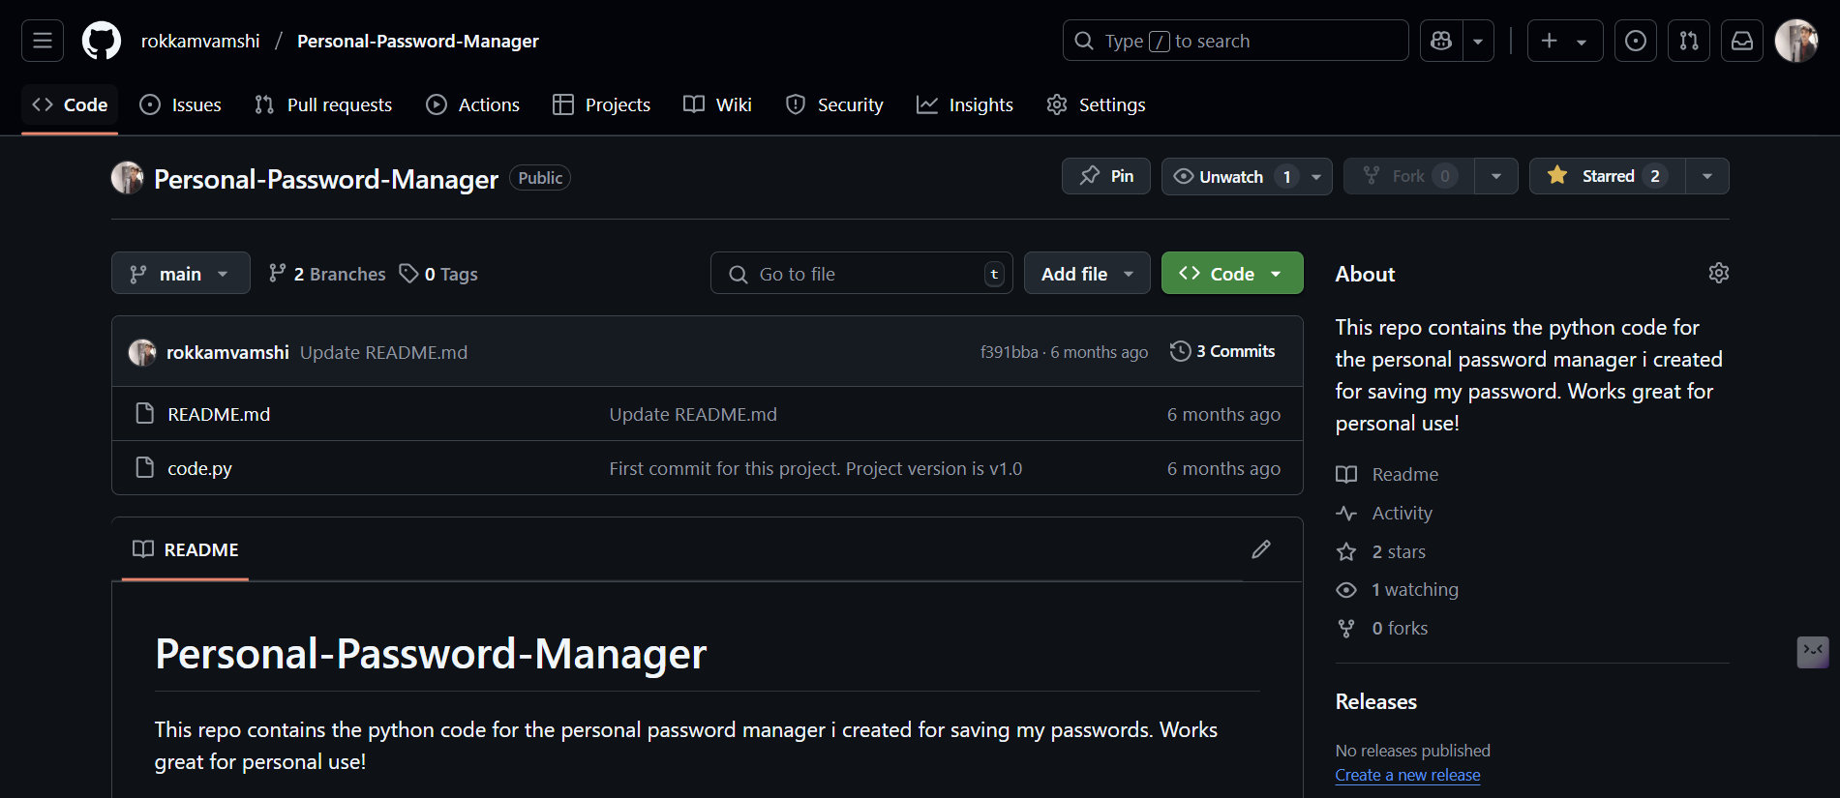Open the latest commit message Update README.md
1840x798 pixels.
(x=383, y=352)
